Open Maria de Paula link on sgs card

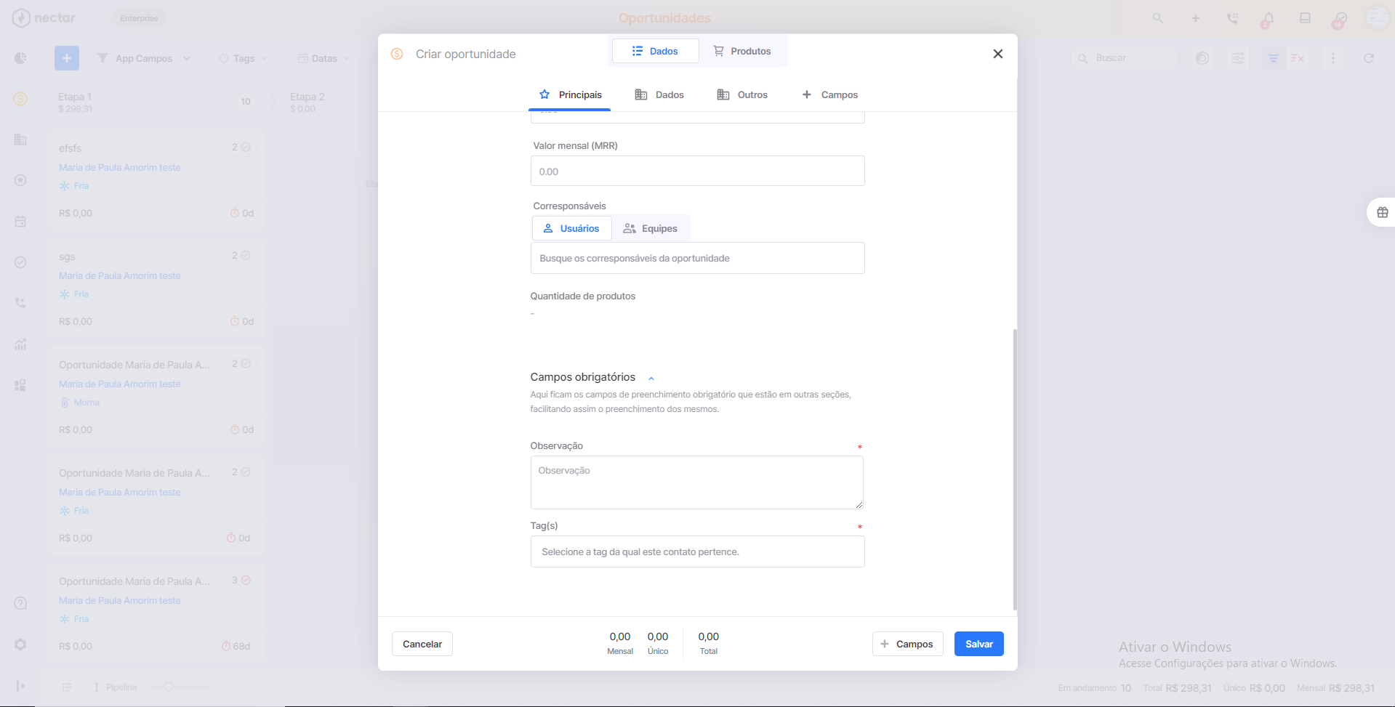click(120, 275)
